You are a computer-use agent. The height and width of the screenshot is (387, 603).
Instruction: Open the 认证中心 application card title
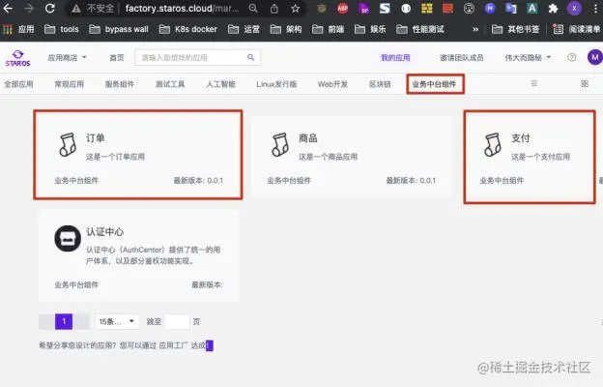coord(105,231)
